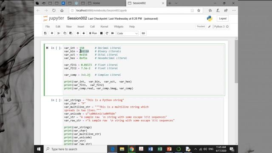This screenshot has height=153, width=272.
Task: Click the taskbar search box
Action: coord(76,149)
